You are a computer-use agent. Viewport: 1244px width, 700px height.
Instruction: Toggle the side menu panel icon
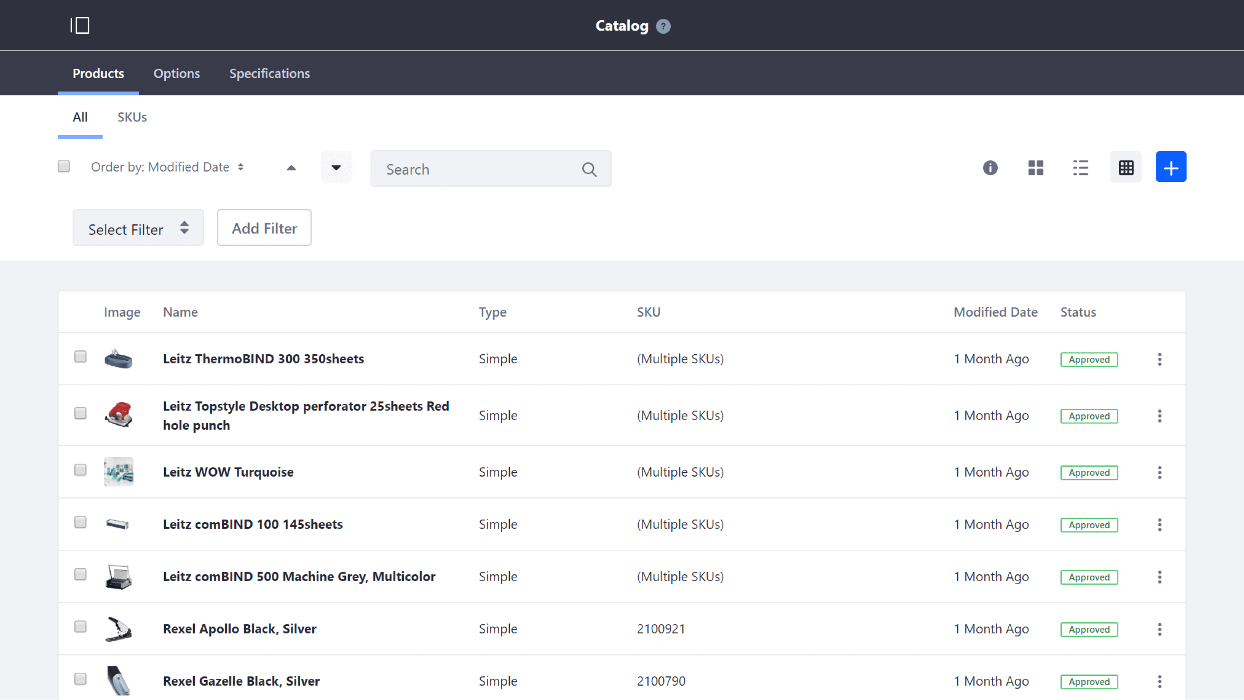coord(79,25)
